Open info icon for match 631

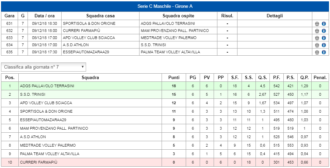324,24
